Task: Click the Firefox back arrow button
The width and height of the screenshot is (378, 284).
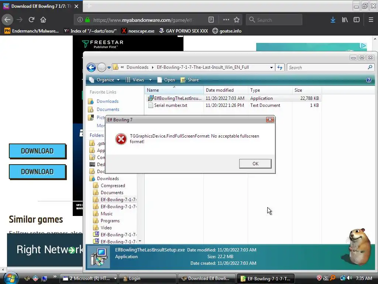Action: click(x=7, y=20)
